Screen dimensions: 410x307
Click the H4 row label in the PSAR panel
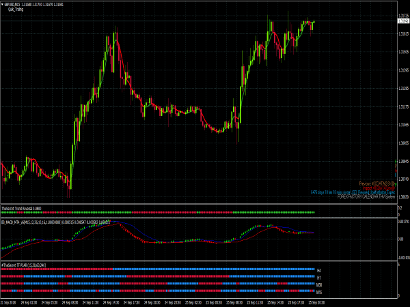coord(318,271)
